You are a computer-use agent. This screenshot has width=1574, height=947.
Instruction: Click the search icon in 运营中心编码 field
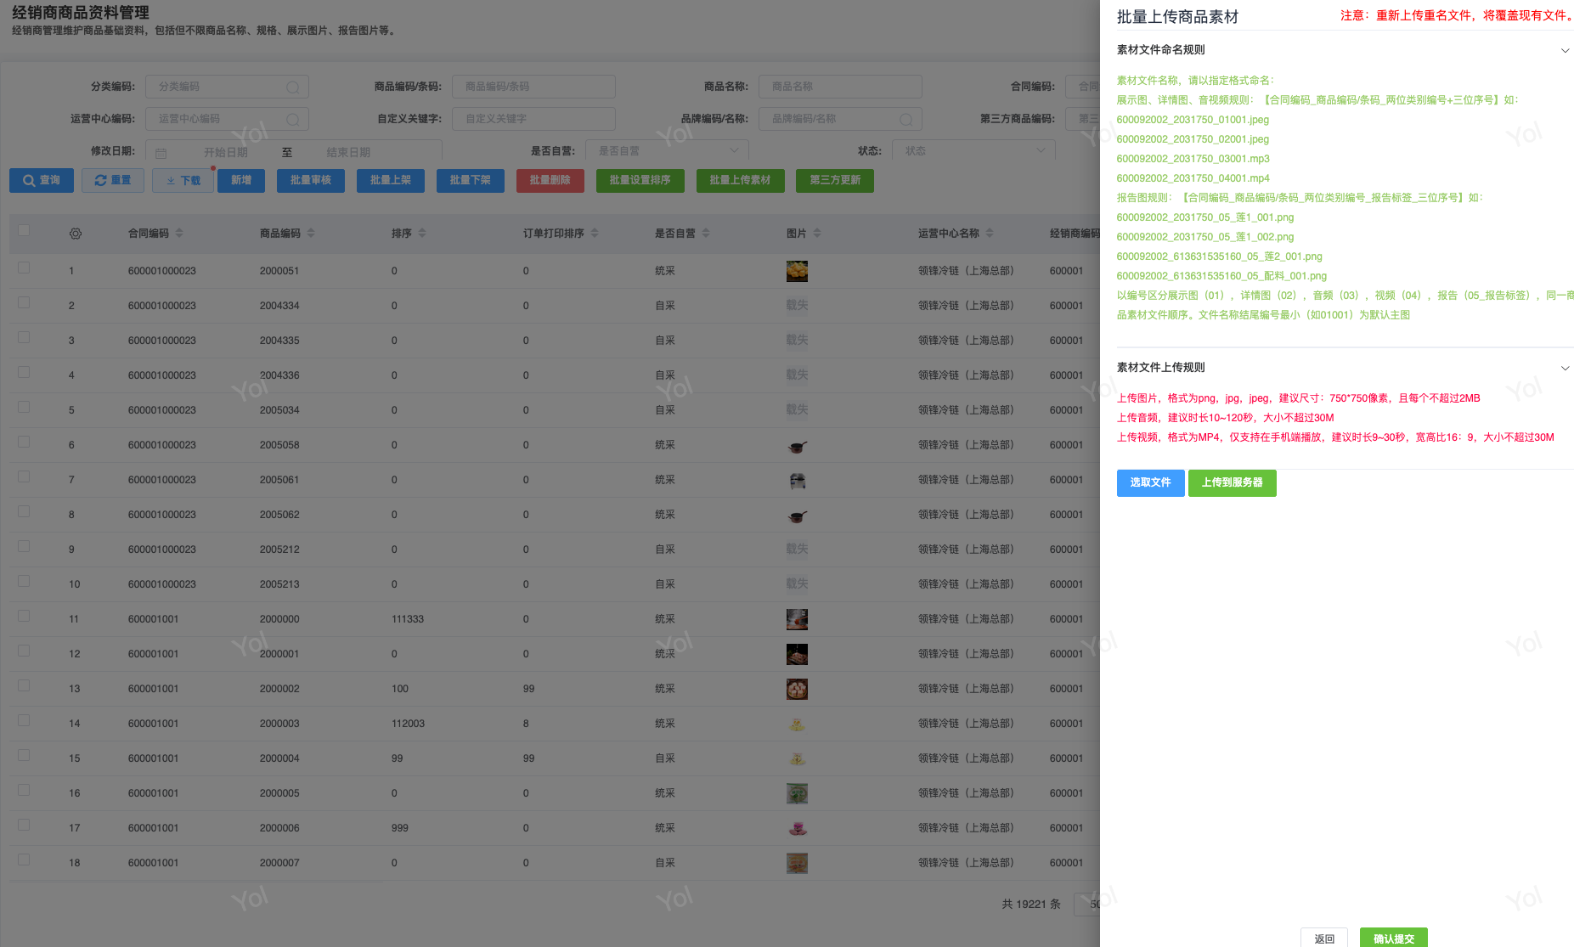click(293, 119)
